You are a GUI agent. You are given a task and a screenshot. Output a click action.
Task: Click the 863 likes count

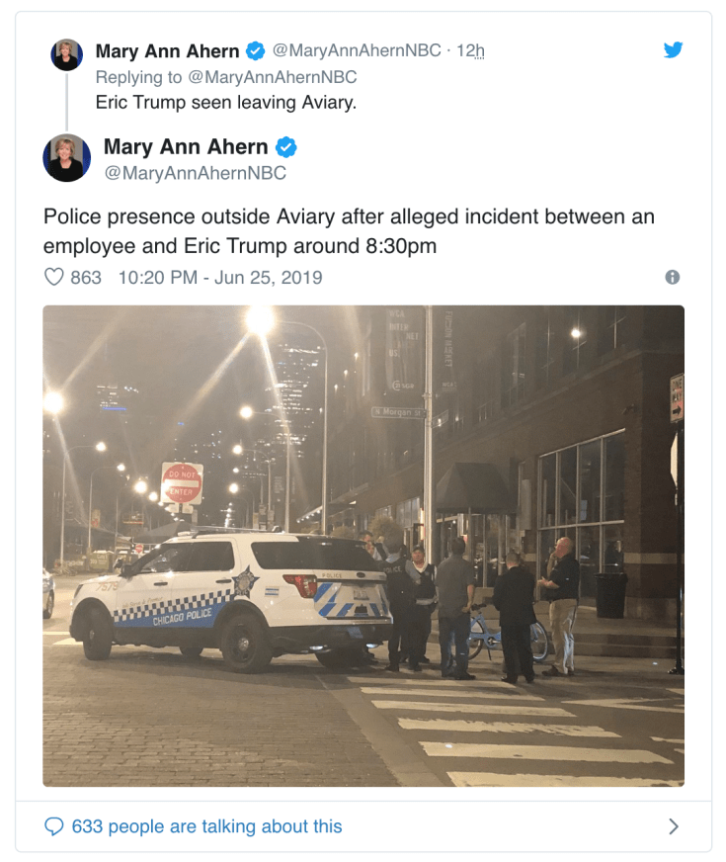86,277
